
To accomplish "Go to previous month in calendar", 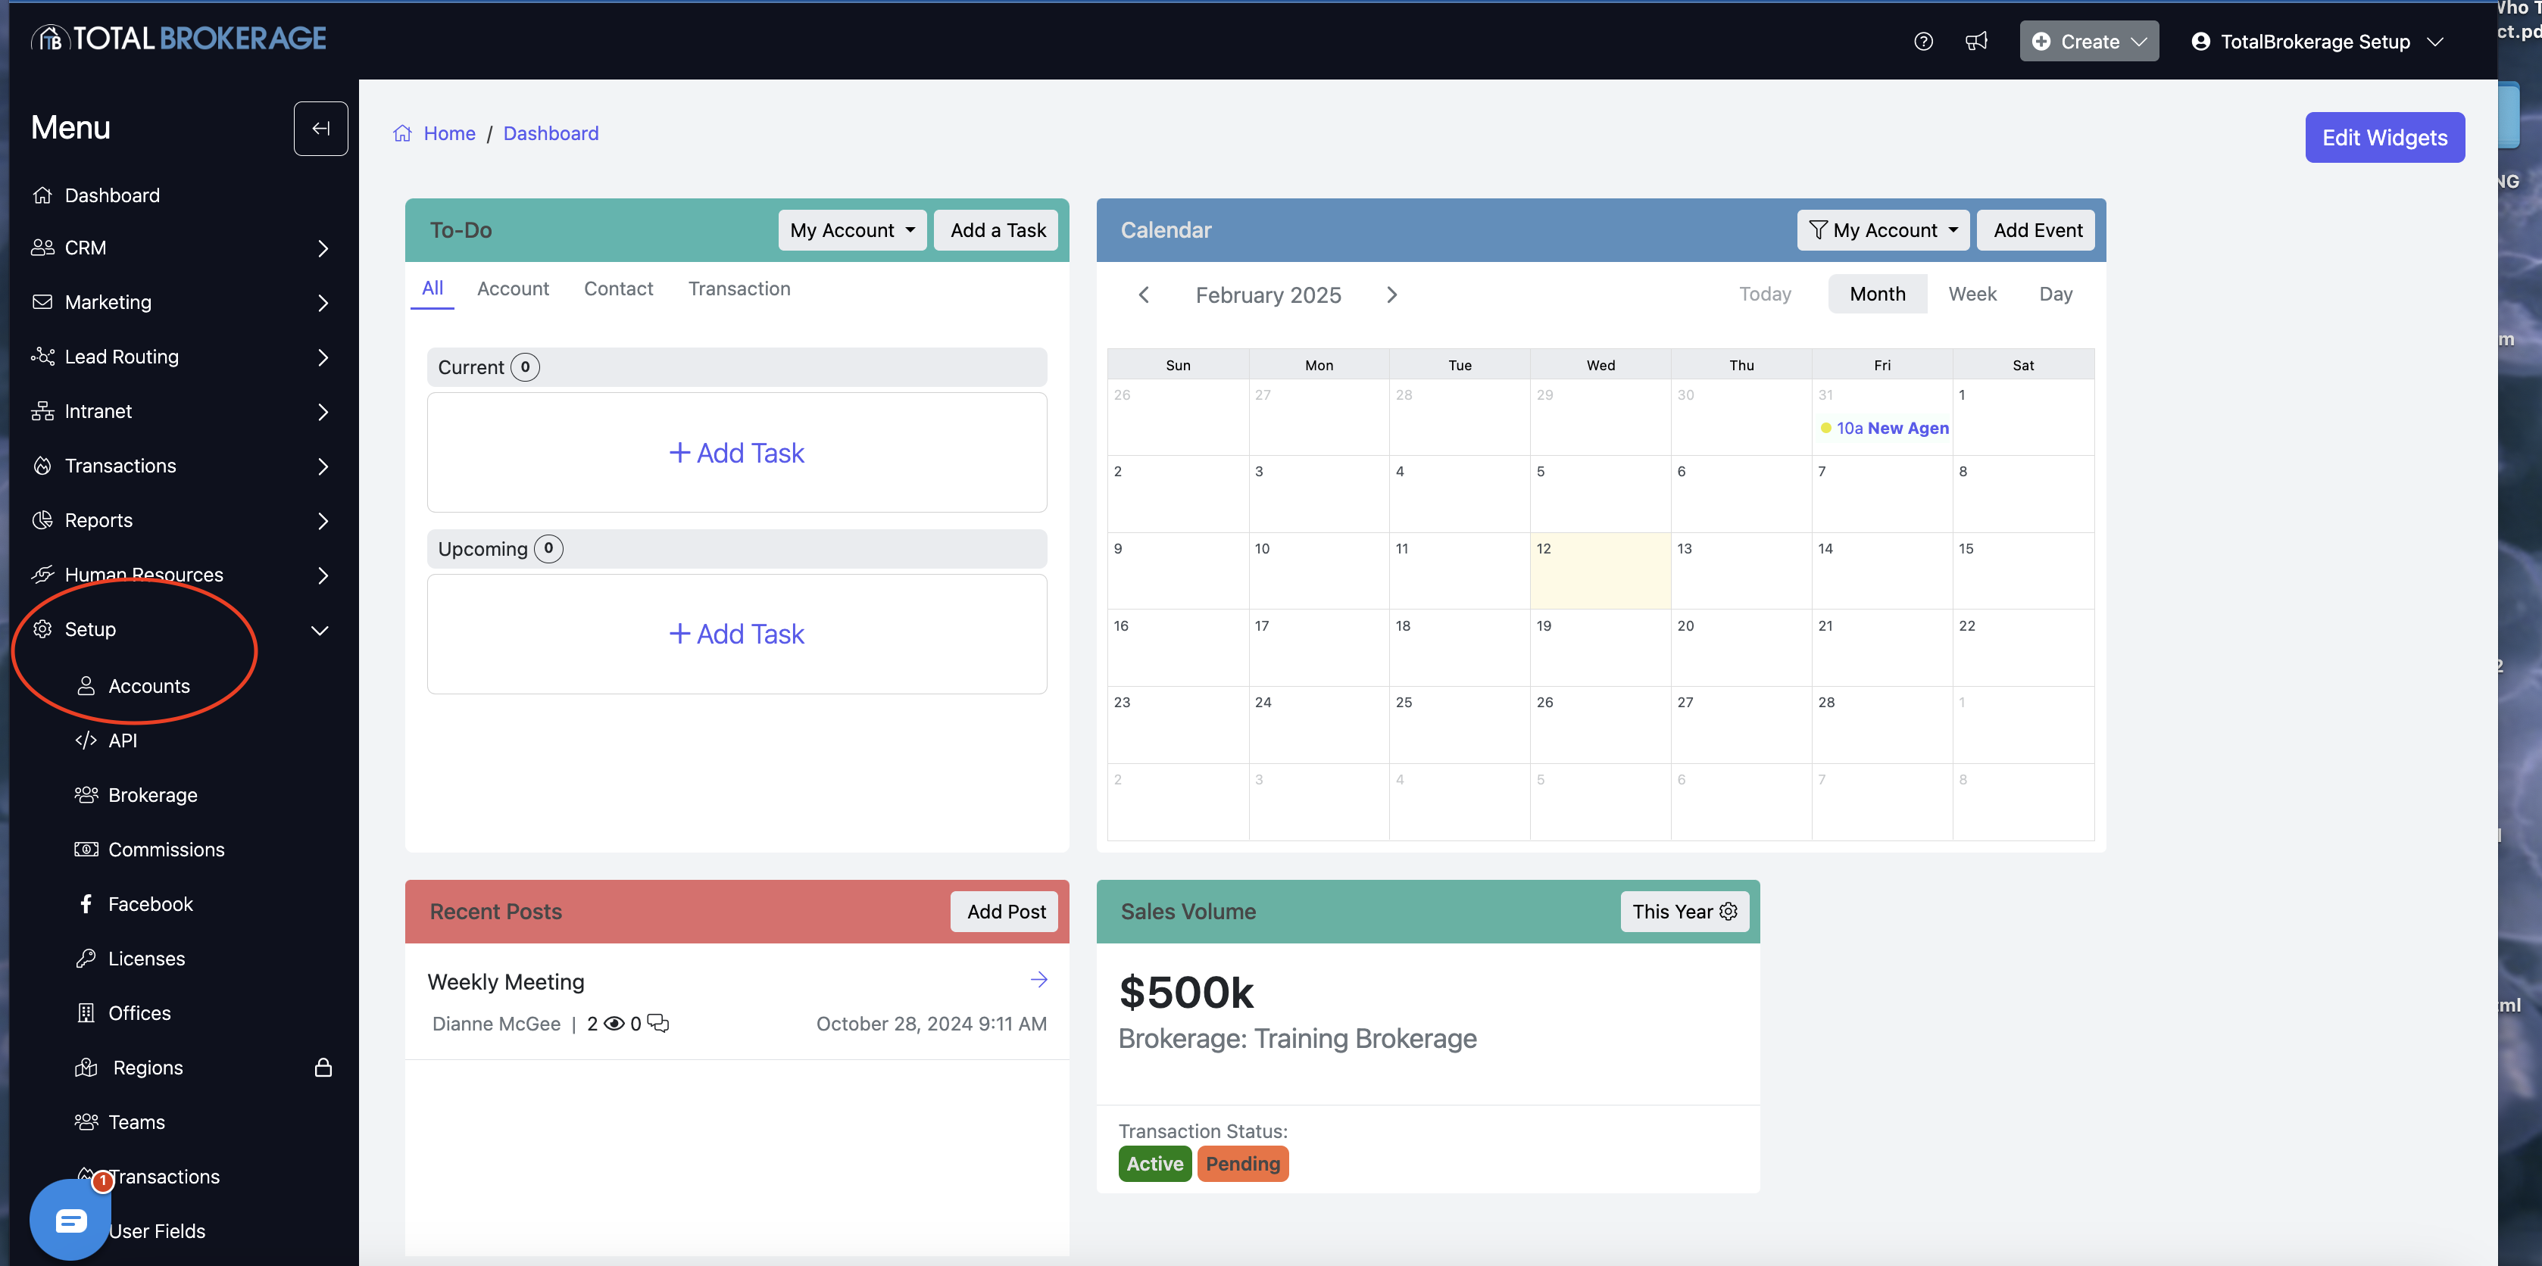I will (1144, 295).
